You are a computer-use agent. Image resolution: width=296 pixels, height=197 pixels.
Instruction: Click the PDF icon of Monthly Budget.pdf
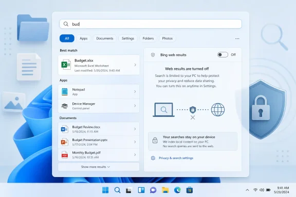pos(65,155)
